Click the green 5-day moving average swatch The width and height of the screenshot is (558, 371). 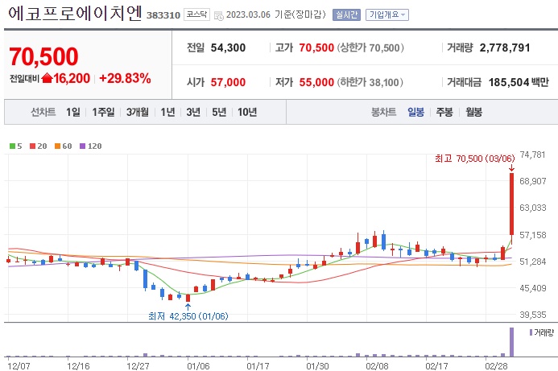(12, 146)
